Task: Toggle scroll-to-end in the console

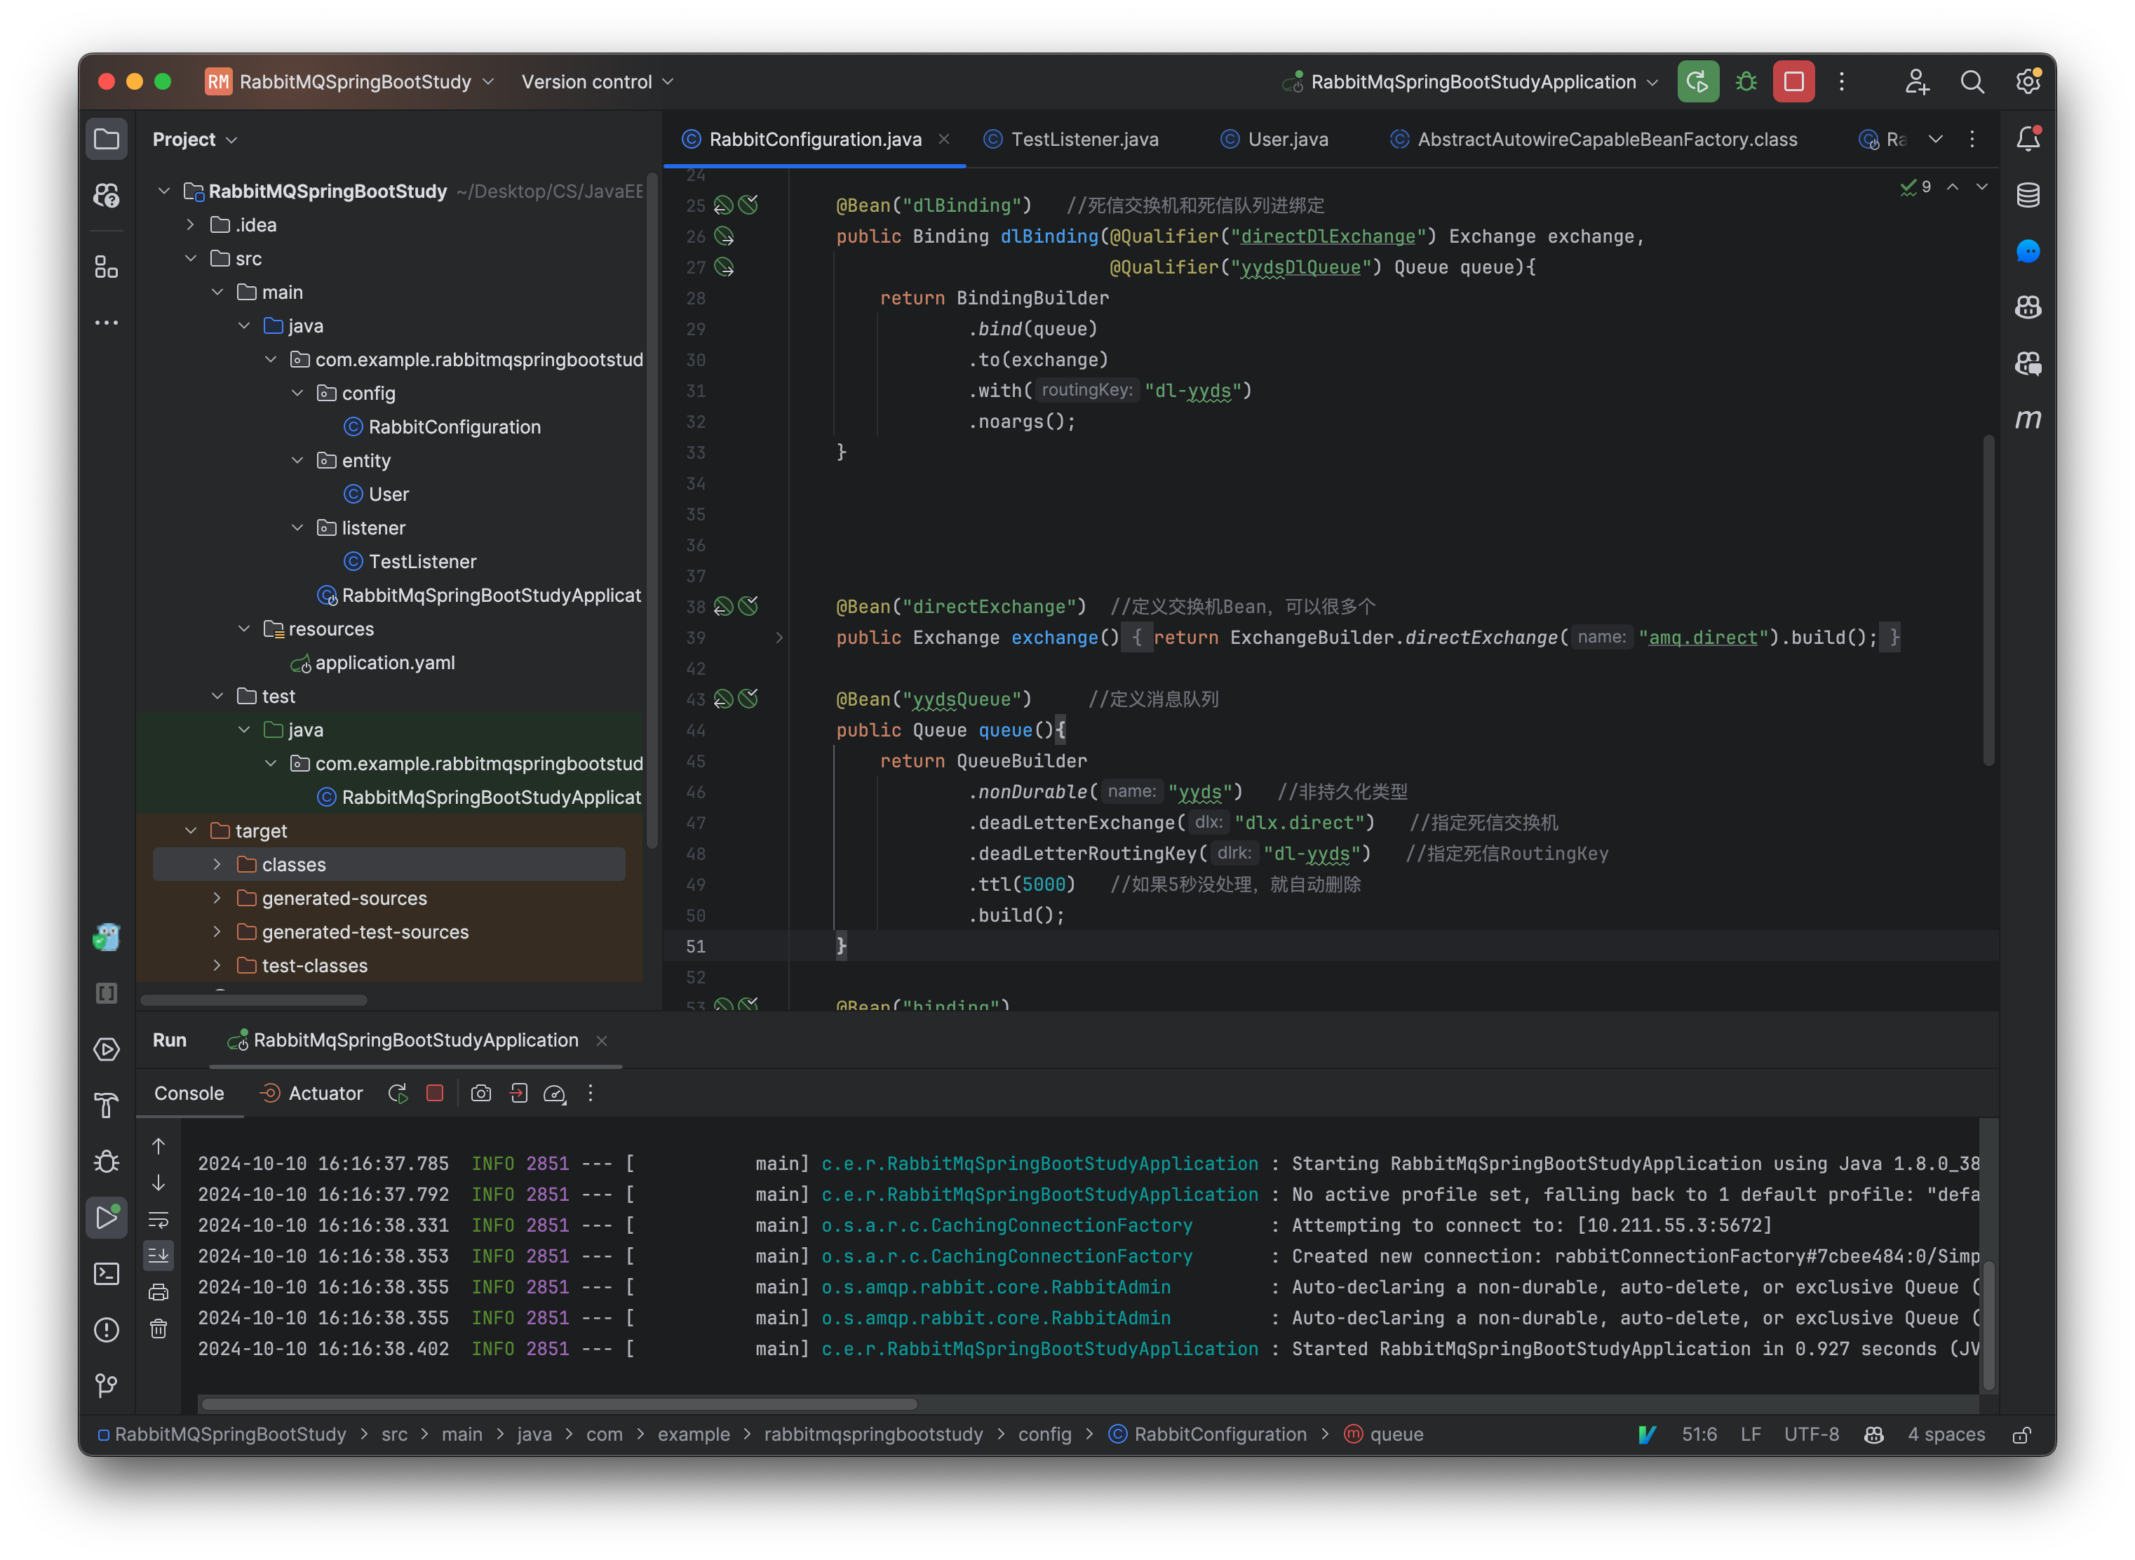Action: tap(159, 1255)
